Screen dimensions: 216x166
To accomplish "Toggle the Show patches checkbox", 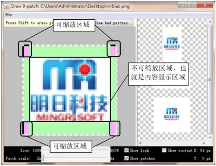I will tap(126, 158).
